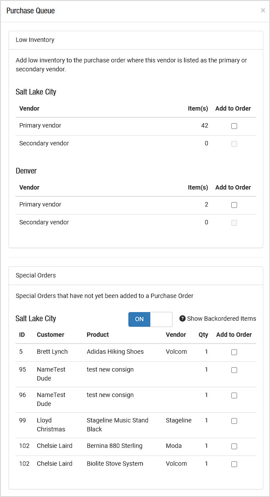Click the Show Backordered Items label

(x=222, y=319)
